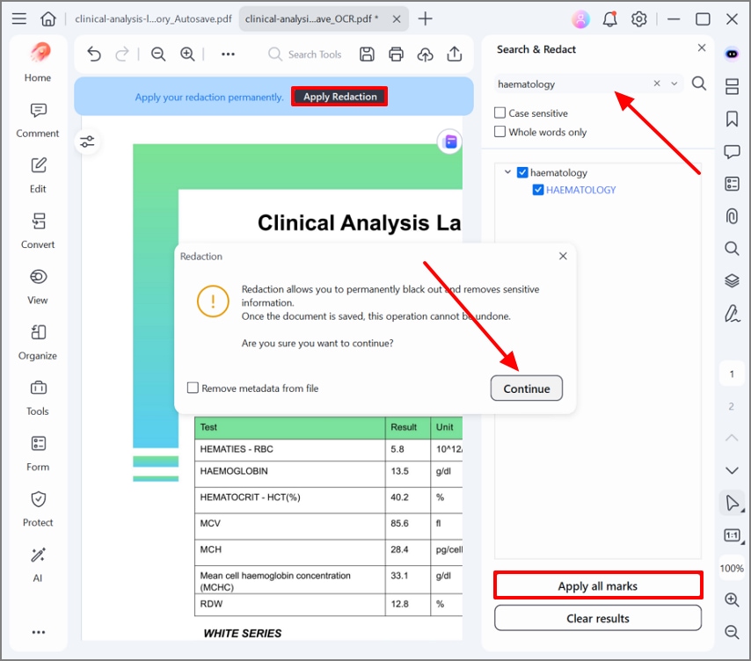This screenshot has height=661, width=751.
Task: Go to the next page arrow
Action: click(732, 470)
